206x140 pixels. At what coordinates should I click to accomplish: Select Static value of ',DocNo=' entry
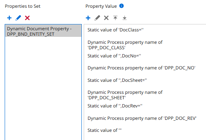click(x=114, y=56)
